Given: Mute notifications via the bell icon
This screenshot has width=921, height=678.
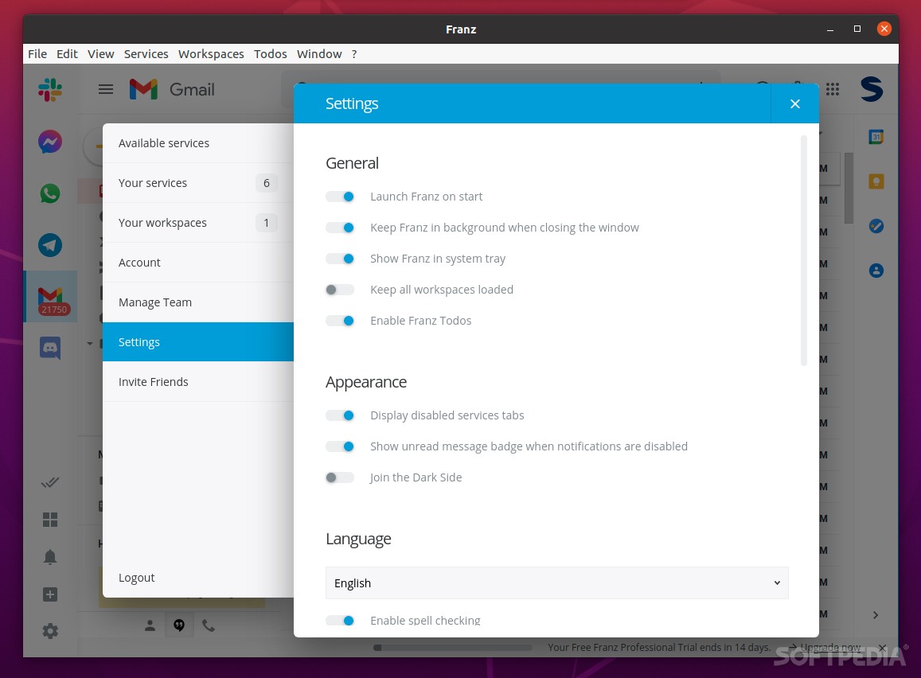Looking at the screenshot, I should [49, 556].
